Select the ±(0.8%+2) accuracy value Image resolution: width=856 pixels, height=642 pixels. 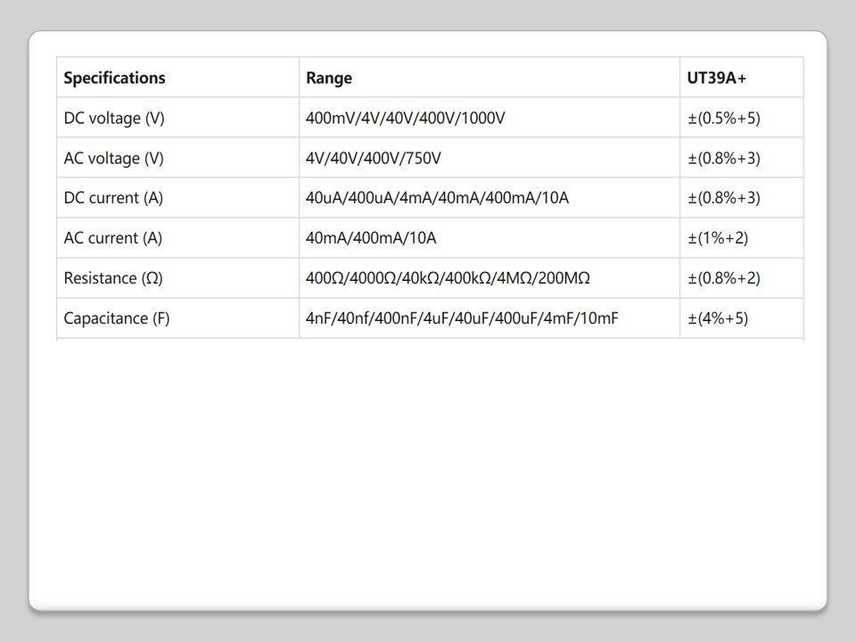(724, 278)
